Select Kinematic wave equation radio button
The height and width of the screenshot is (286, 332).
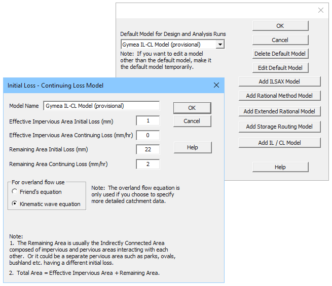(14, 203)
